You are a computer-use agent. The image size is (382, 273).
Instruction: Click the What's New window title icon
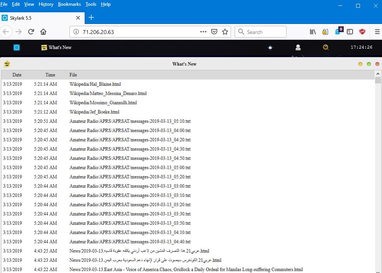(x=7, y=64)
